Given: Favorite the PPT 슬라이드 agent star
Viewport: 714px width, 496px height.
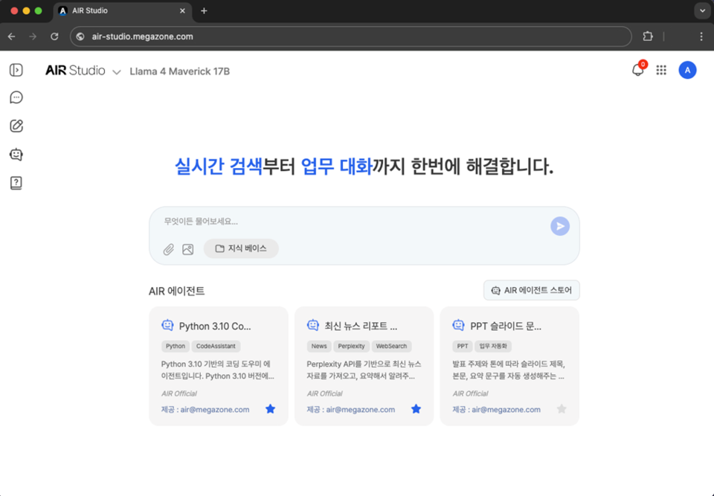Looking at the screenshot, I should [x=562, y=408].
